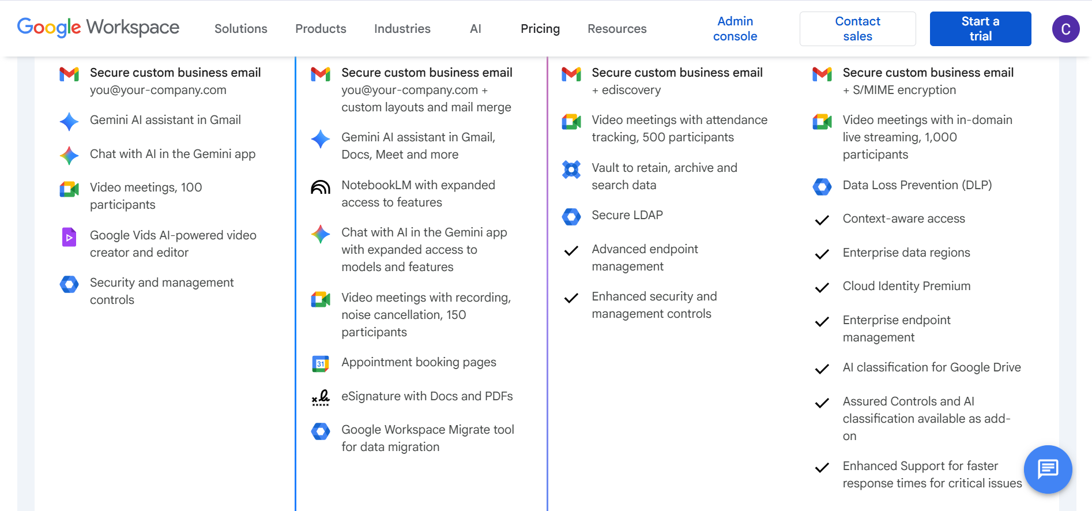Click the Contact sales button

pyautogui.click(x=858, y=29)
